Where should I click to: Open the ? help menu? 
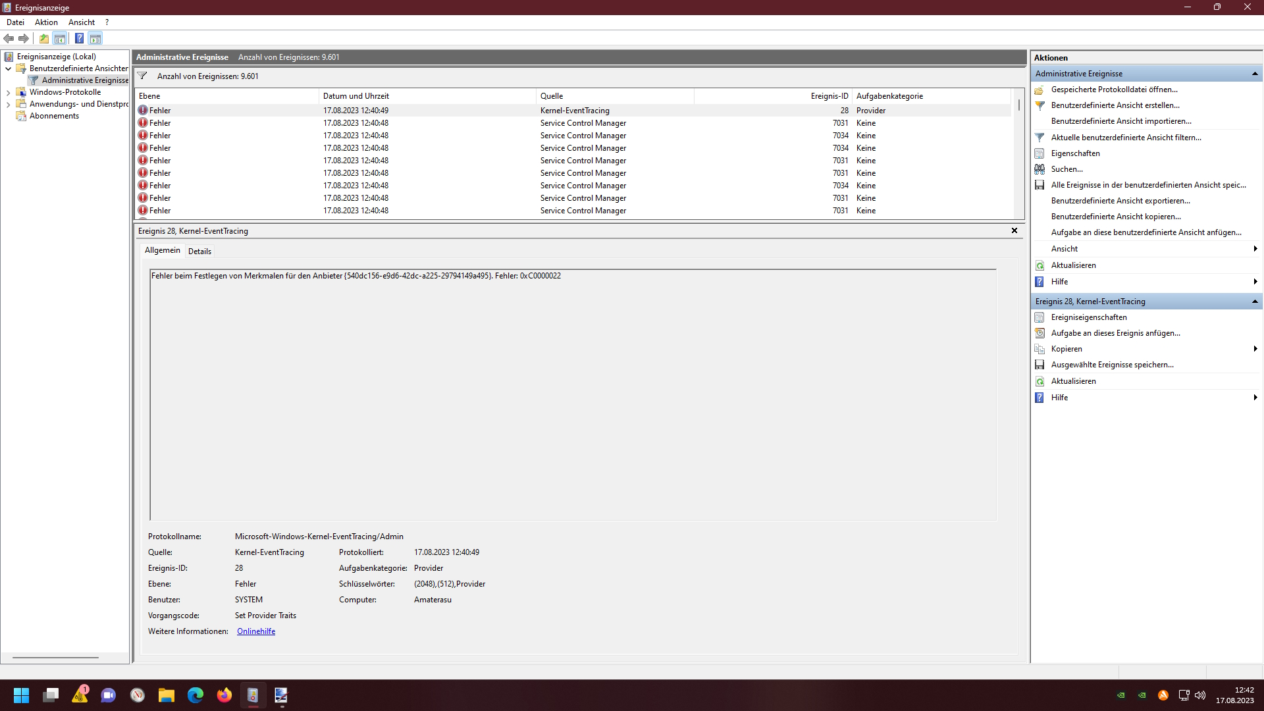(107, 22)
